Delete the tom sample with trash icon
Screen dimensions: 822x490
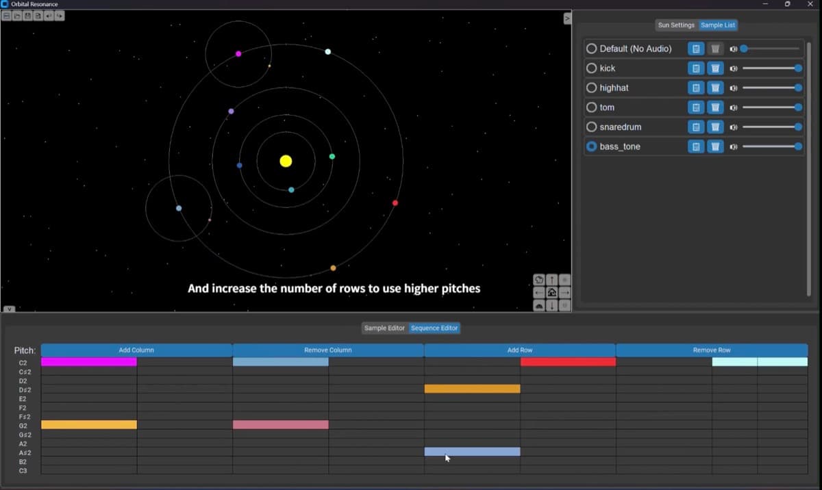(715, 107)
